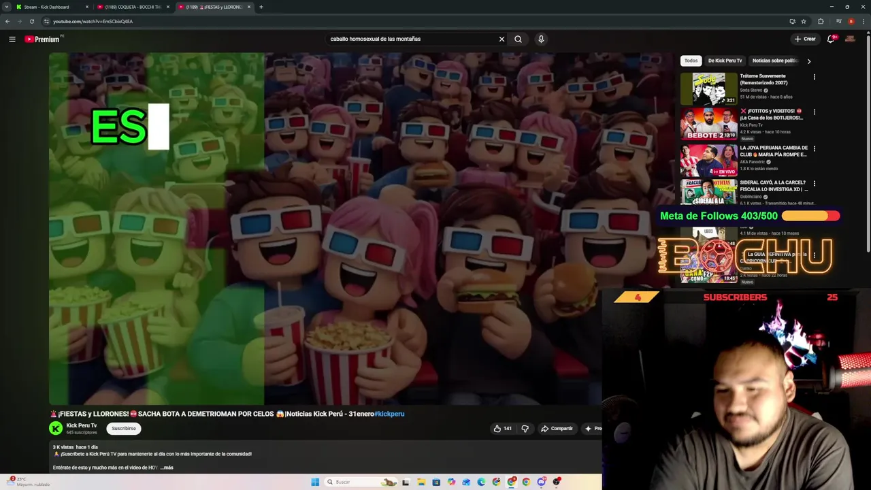Image resolution: width=871 pixels, height=490 pixels.
Task: Open File Explorer from taskbar
Action: click(421, 482)
